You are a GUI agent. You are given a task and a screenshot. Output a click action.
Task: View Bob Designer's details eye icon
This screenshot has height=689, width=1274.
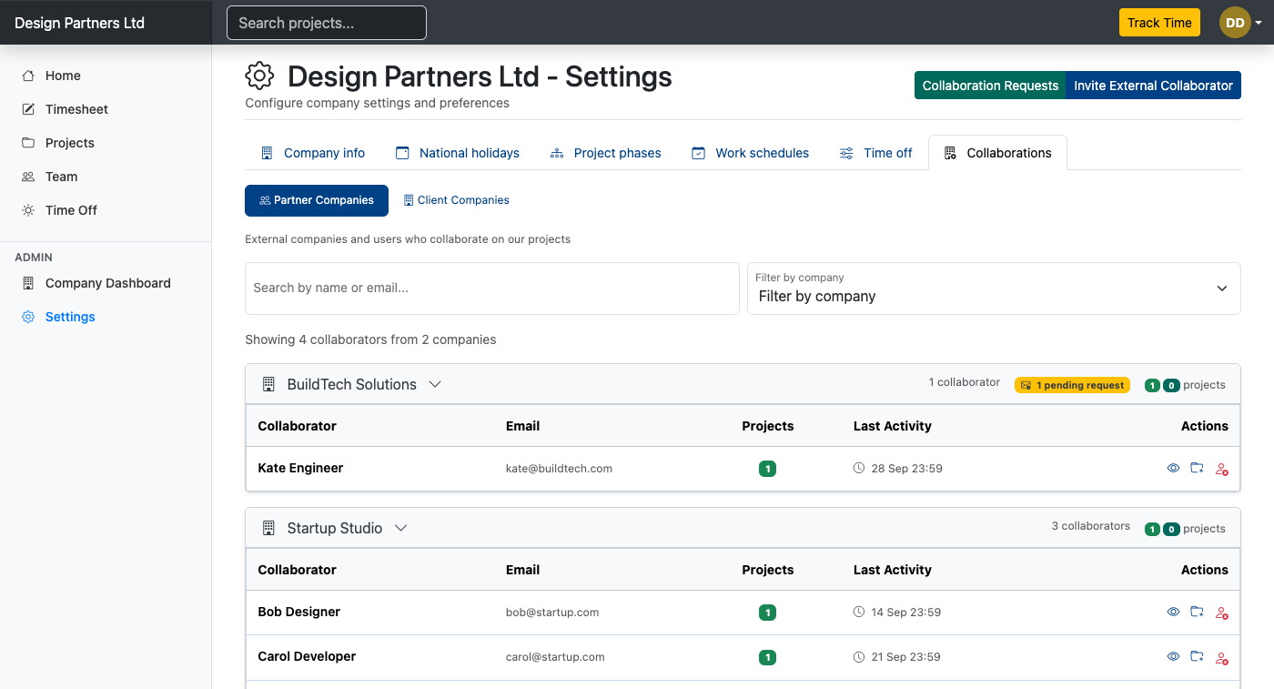(1173, 612)
